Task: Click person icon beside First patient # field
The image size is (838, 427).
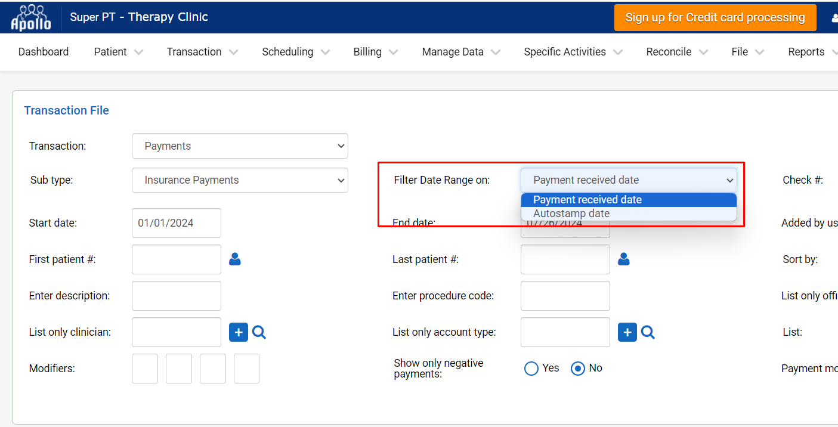Action: click(235, 259)
